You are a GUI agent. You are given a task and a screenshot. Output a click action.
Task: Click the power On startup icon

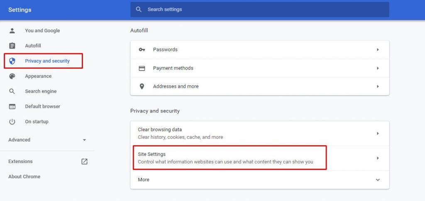(x=12, y=122)
